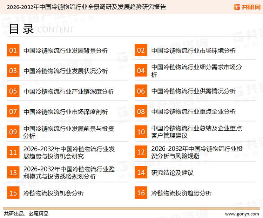Select chapter 投资分析与风险规避

pos(197,152)
